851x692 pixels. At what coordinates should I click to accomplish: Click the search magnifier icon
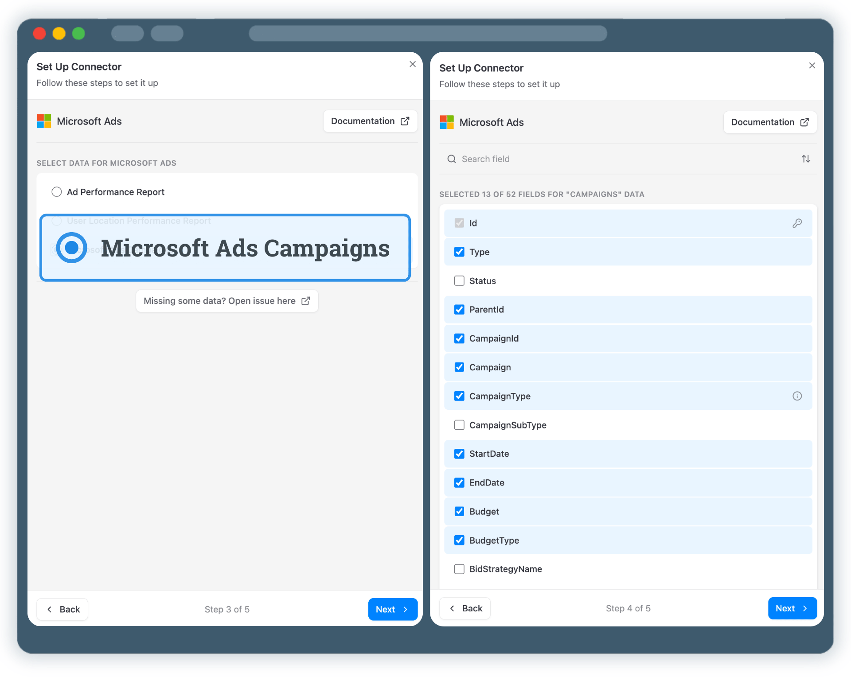tap(452, 159)
